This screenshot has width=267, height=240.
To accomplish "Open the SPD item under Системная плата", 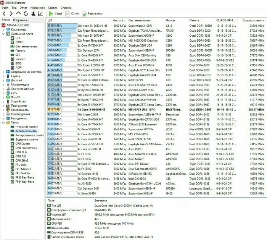I will tap(18, 55).
